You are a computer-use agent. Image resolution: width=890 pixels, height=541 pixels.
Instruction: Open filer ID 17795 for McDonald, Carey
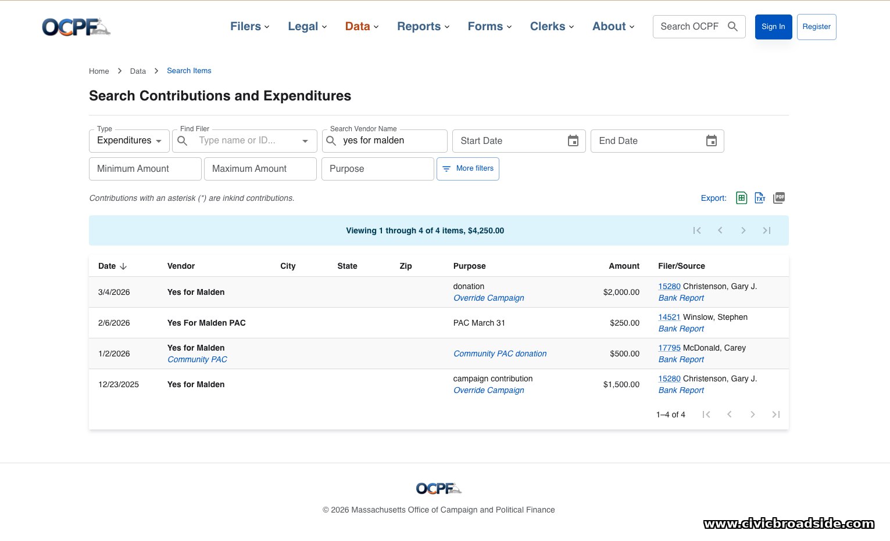(x=669, y=348)
